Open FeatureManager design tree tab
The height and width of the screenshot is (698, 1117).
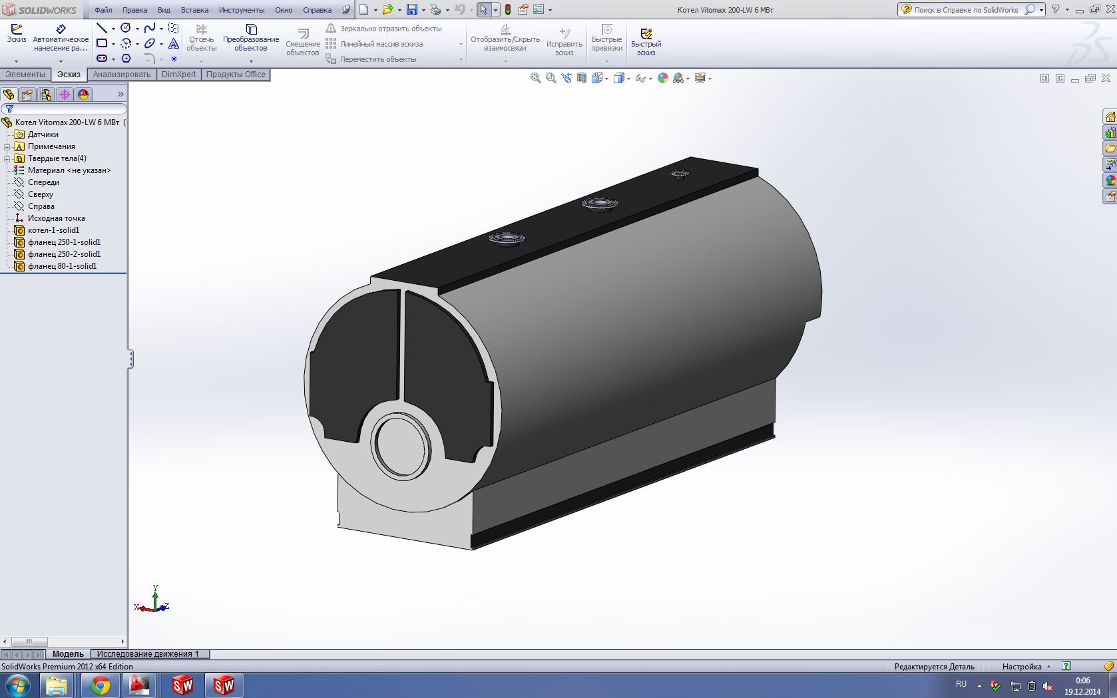(x=9, y=94)
